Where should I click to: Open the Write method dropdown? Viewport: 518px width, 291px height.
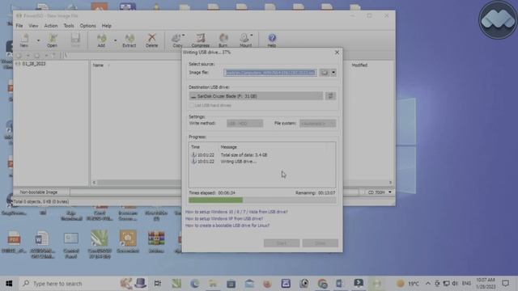(x=244, y=124)
